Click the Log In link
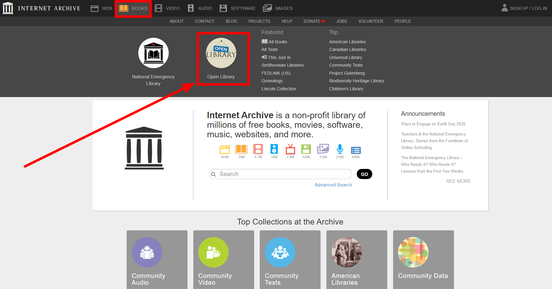Image resolution: width=552 pixels, height=289 pixels. point(539,8)
